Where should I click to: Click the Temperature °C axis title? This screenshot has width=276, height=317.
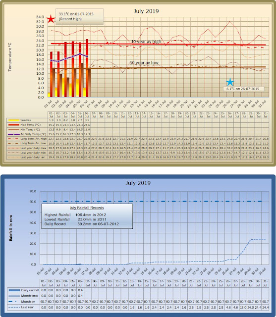[10, 57]
